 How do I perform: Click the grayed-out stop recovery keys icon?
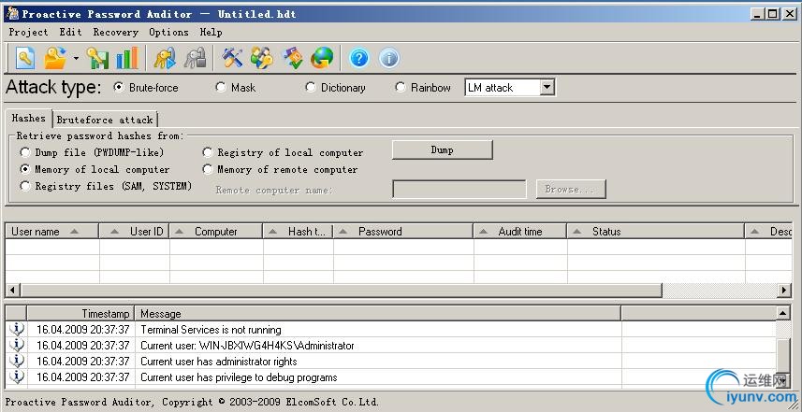(x=195, y=58)
